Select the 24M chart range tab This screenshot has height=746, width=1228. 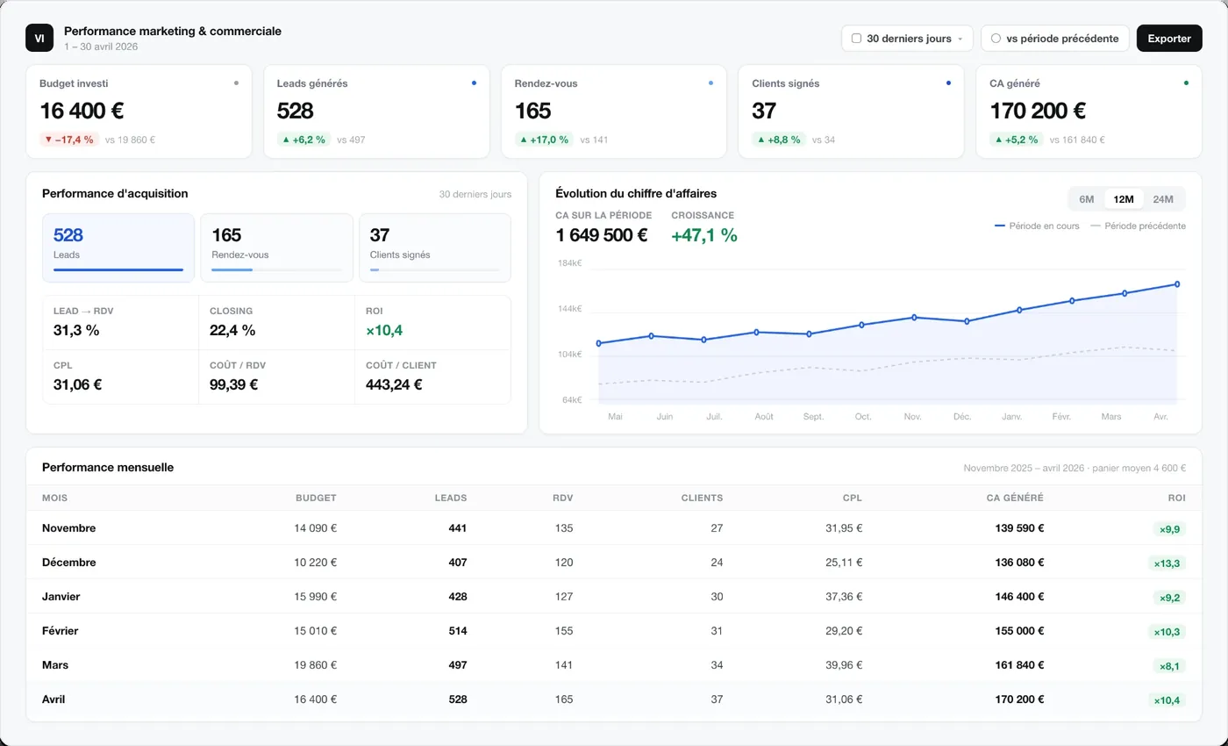1163,199
